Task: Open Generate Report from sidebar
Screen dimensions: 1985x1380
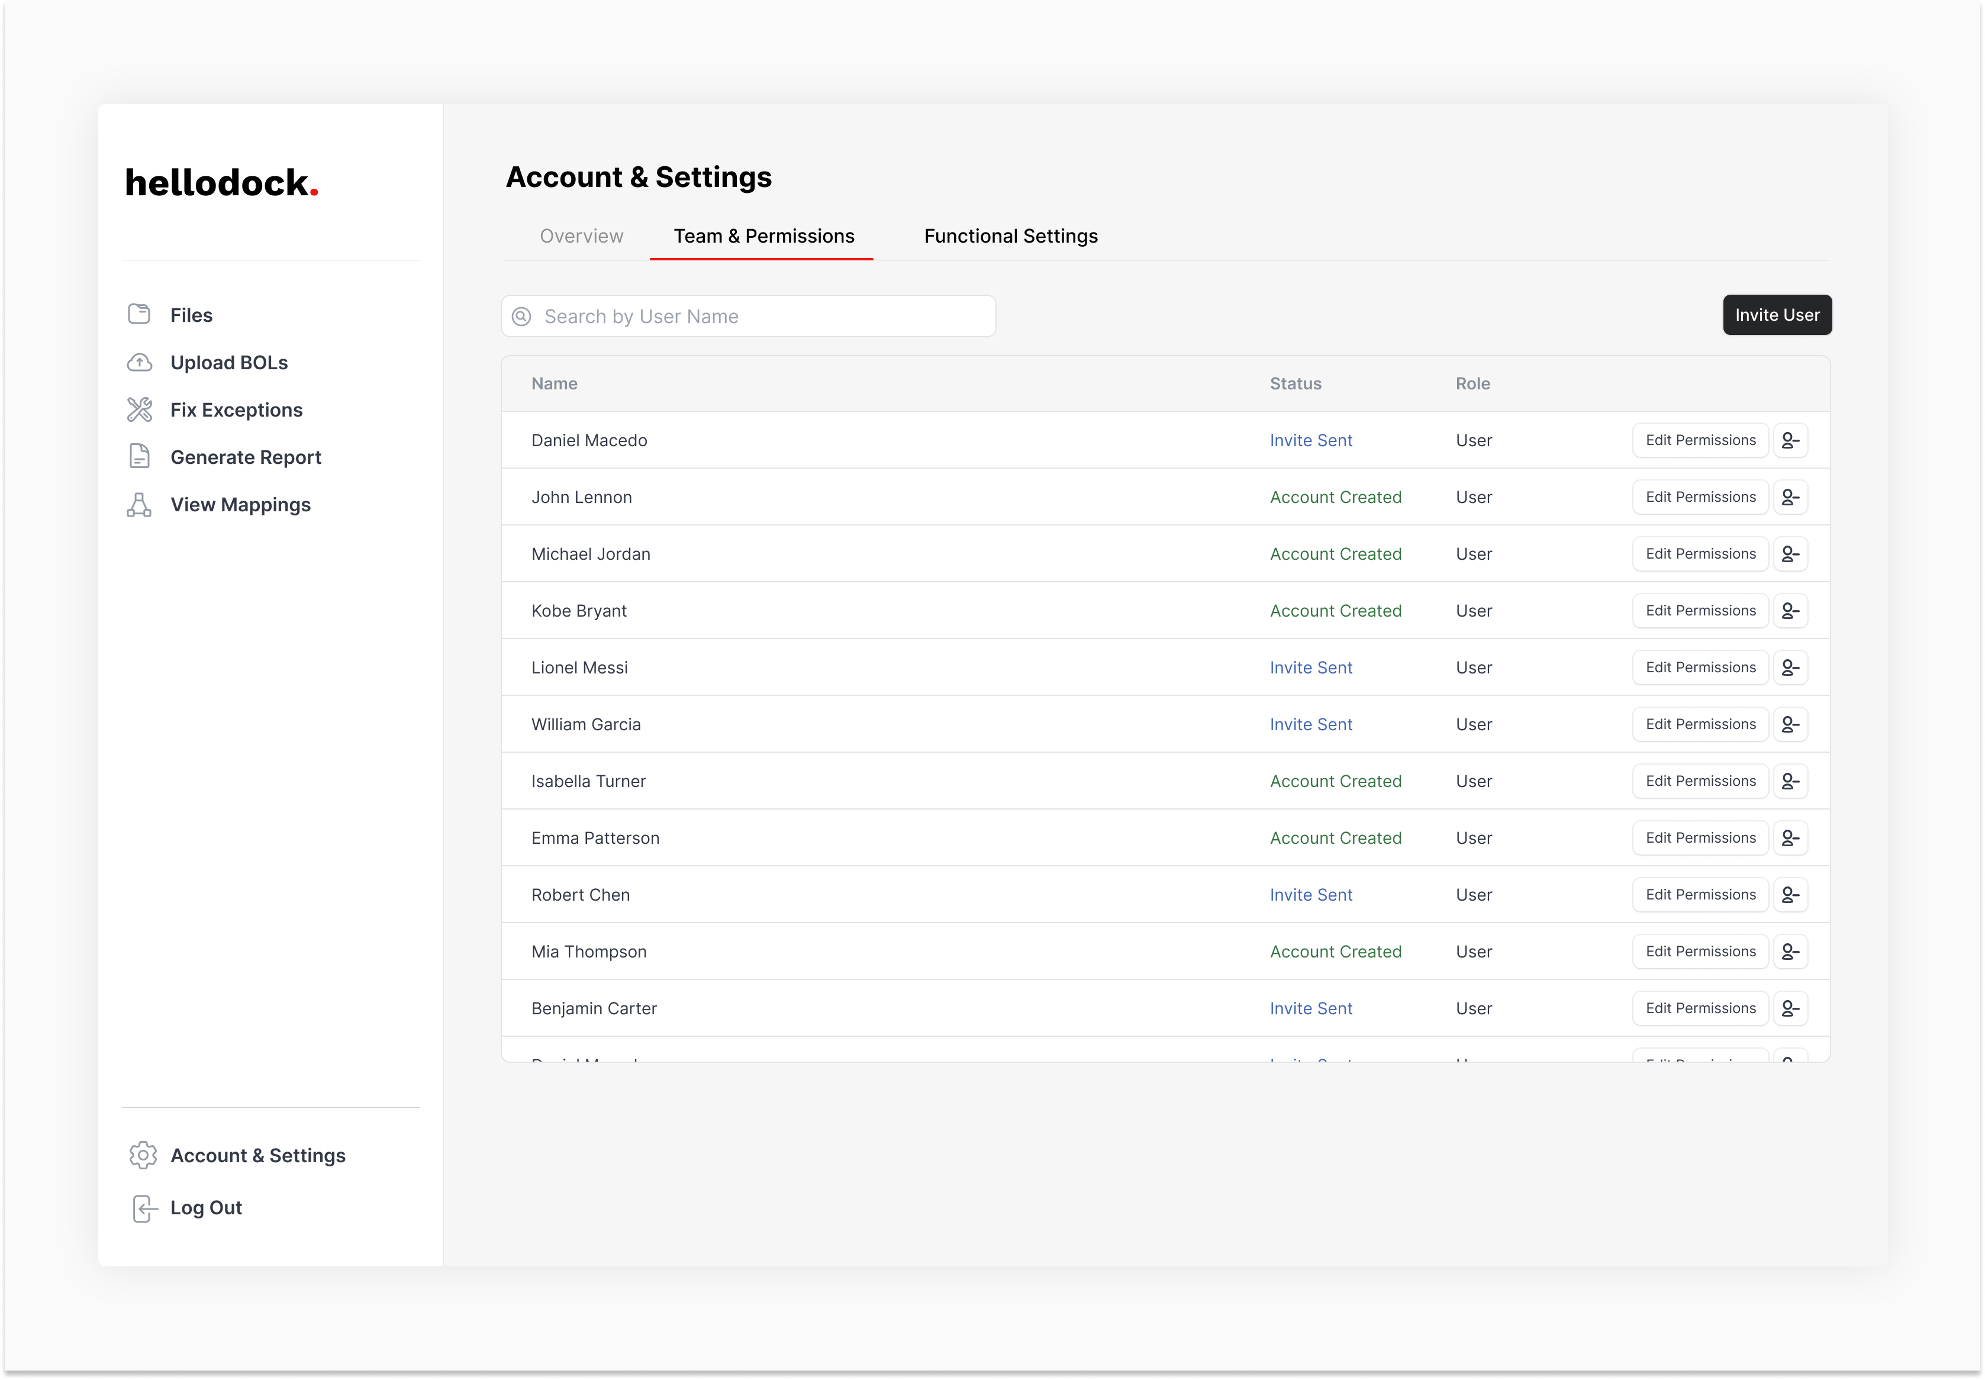Action: tap(246, 457)
